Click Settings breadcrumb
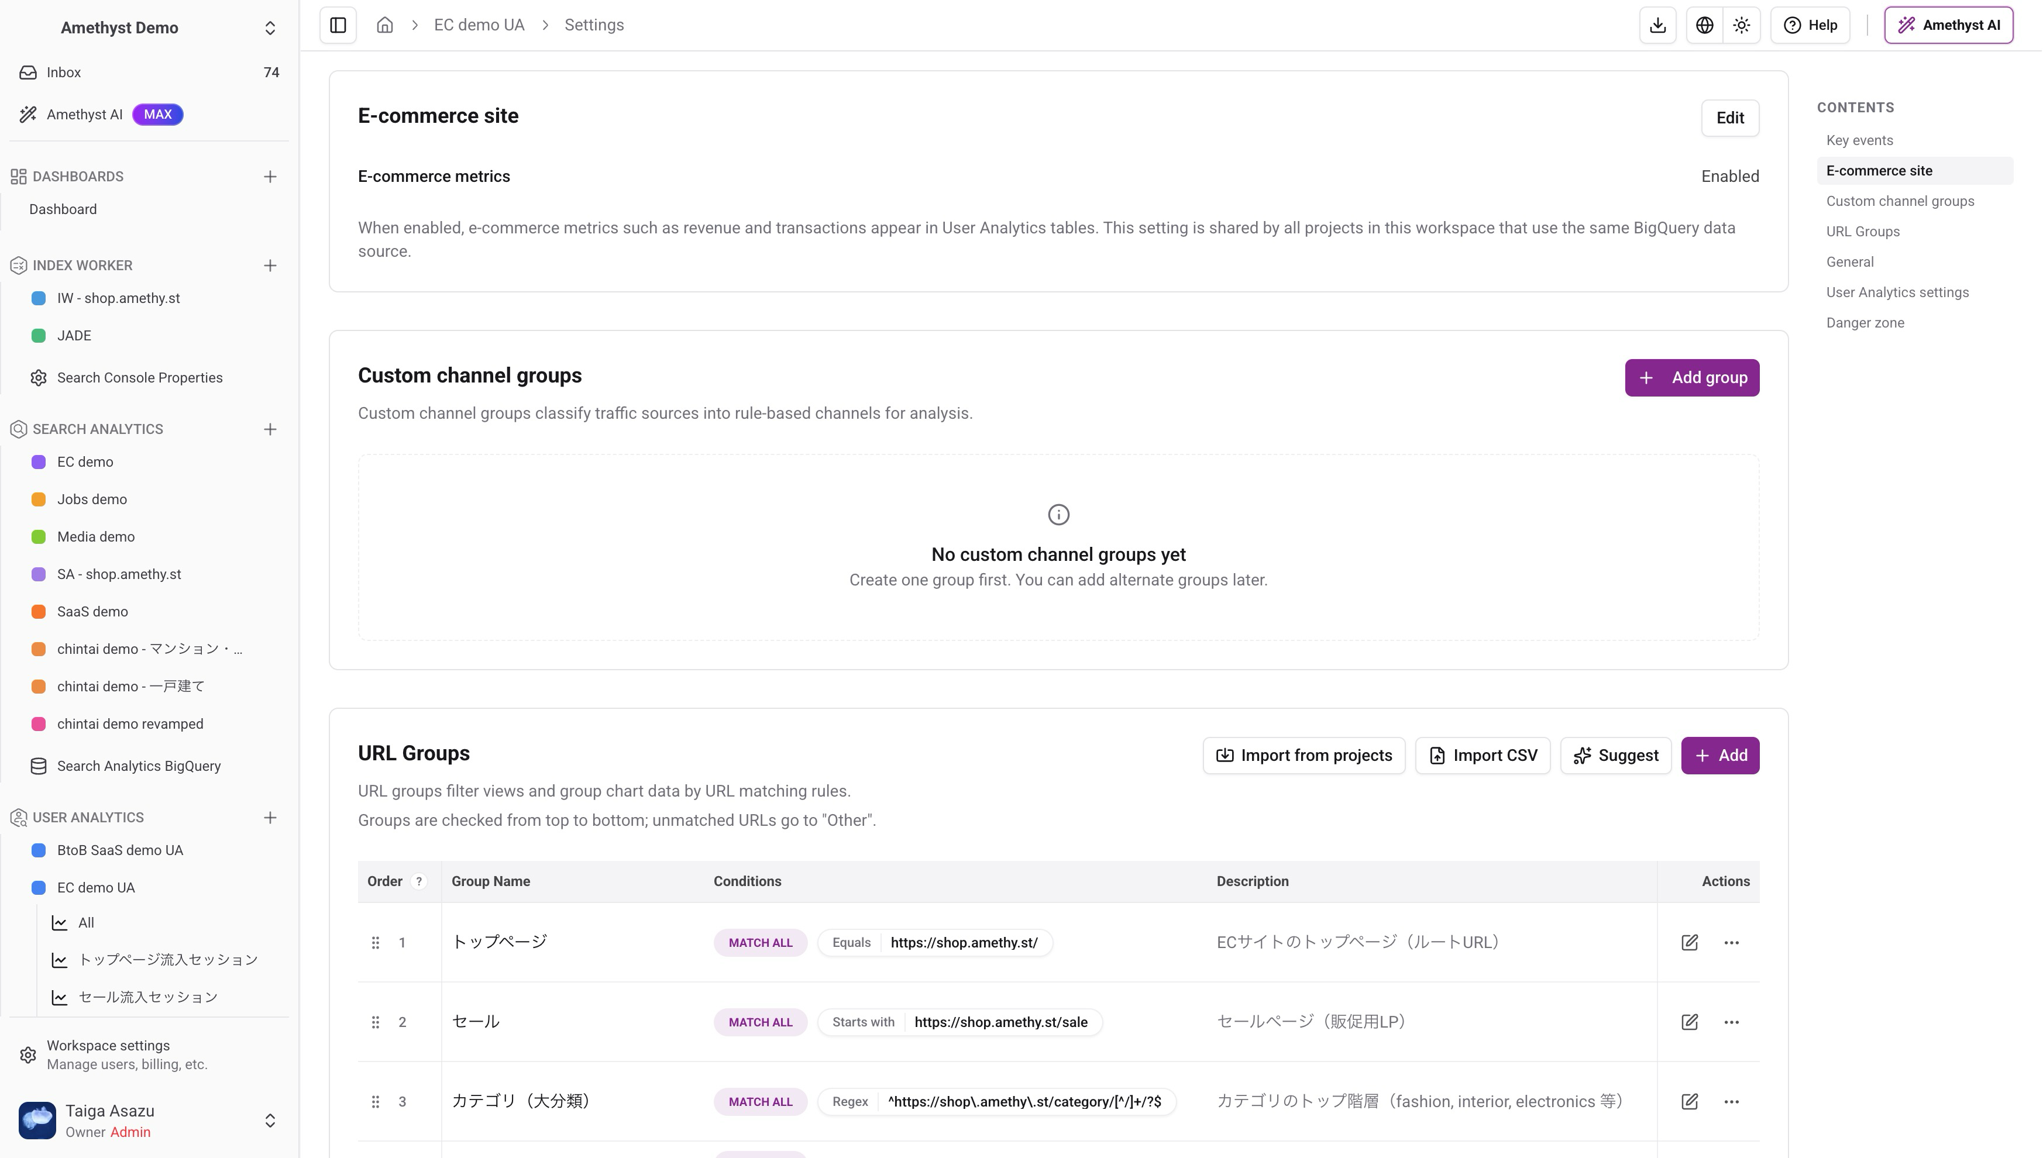This screenshot has height=1158, width=2043. pyautogui.click(x=593, y=26)
